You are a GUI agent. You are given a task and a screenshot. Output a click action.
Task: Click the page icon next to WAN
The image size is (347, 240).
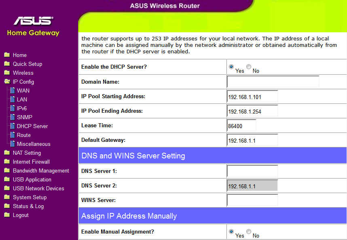point(13,91)
